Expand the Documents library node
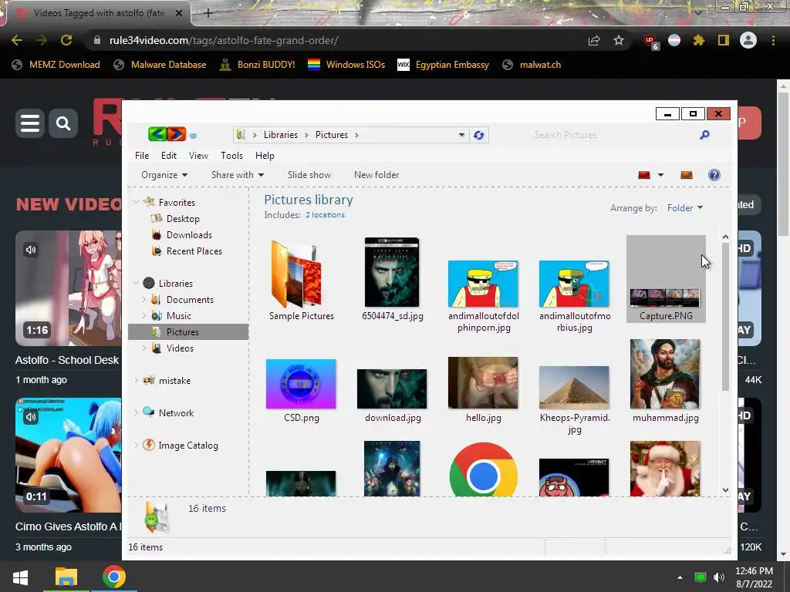Screen dimensions: 790x592 144,300
